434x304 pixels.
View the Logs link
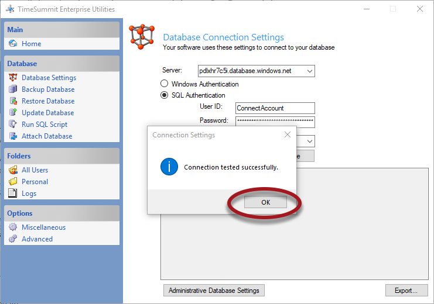click(29, 194)
